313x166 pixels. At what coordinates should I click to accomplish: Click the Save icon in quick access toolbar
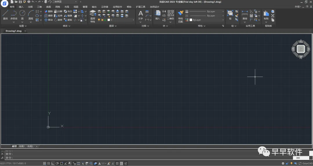click(x=20, y=2)
